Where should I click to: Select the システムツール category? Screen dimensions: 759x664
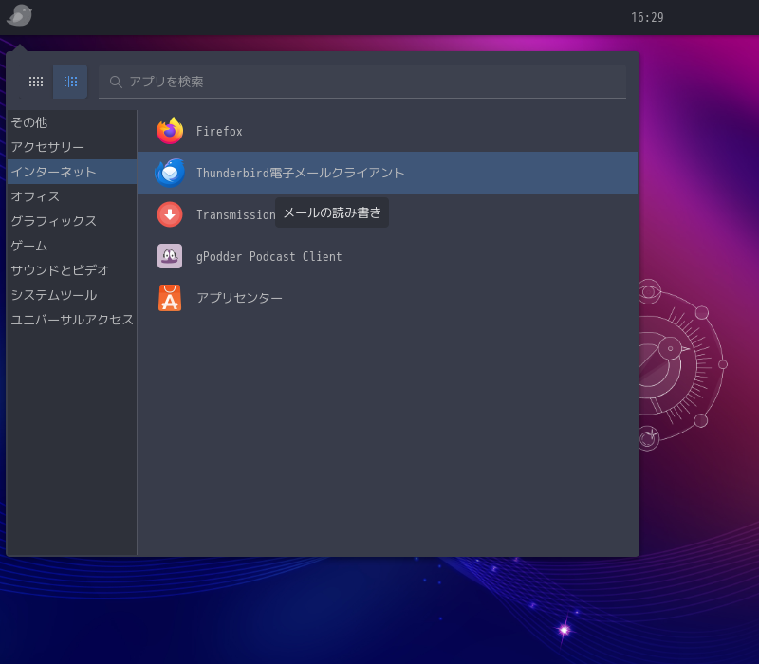[x=72, y=295]
